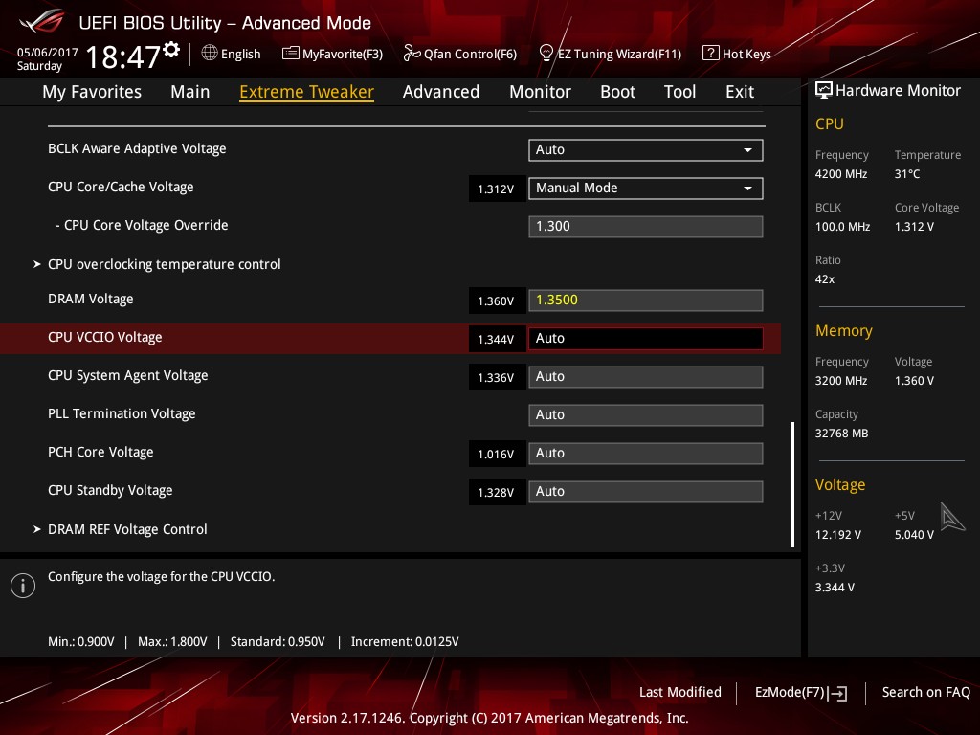Open time settings gear icon

(x=171, y=50)
